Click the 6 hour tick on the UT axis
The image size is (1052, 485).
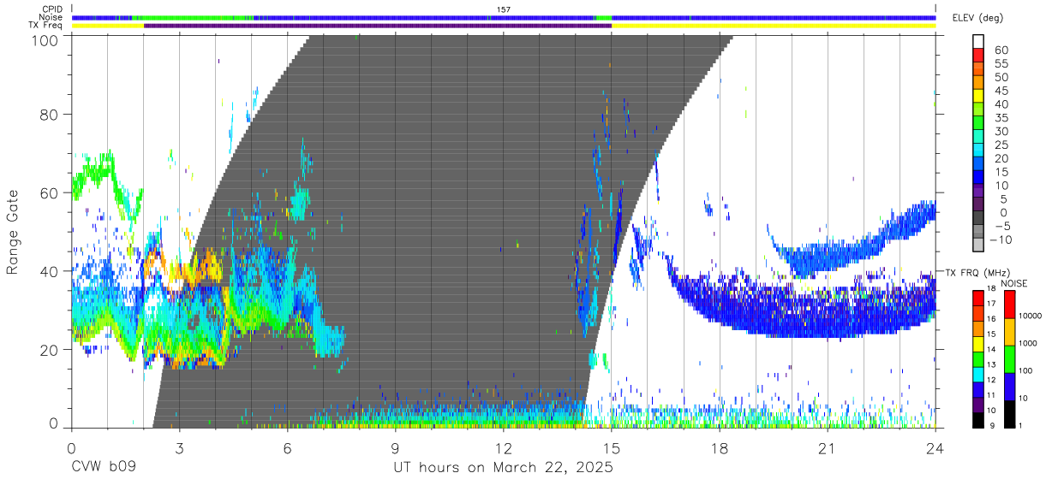pos(287,448)
